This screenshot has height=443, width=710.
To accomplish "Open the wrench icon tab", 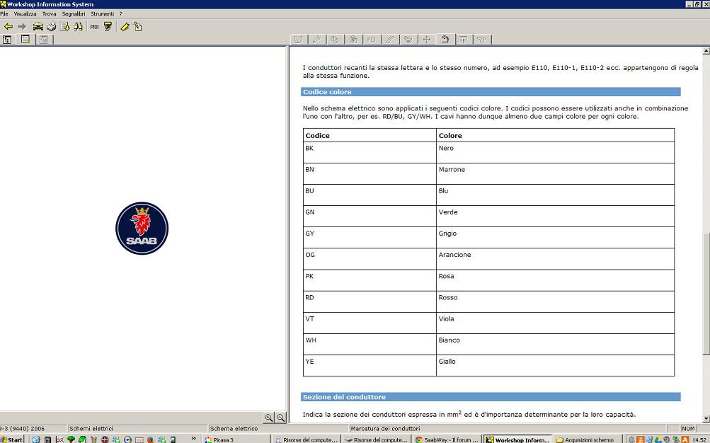I will [x=316, y=40].
